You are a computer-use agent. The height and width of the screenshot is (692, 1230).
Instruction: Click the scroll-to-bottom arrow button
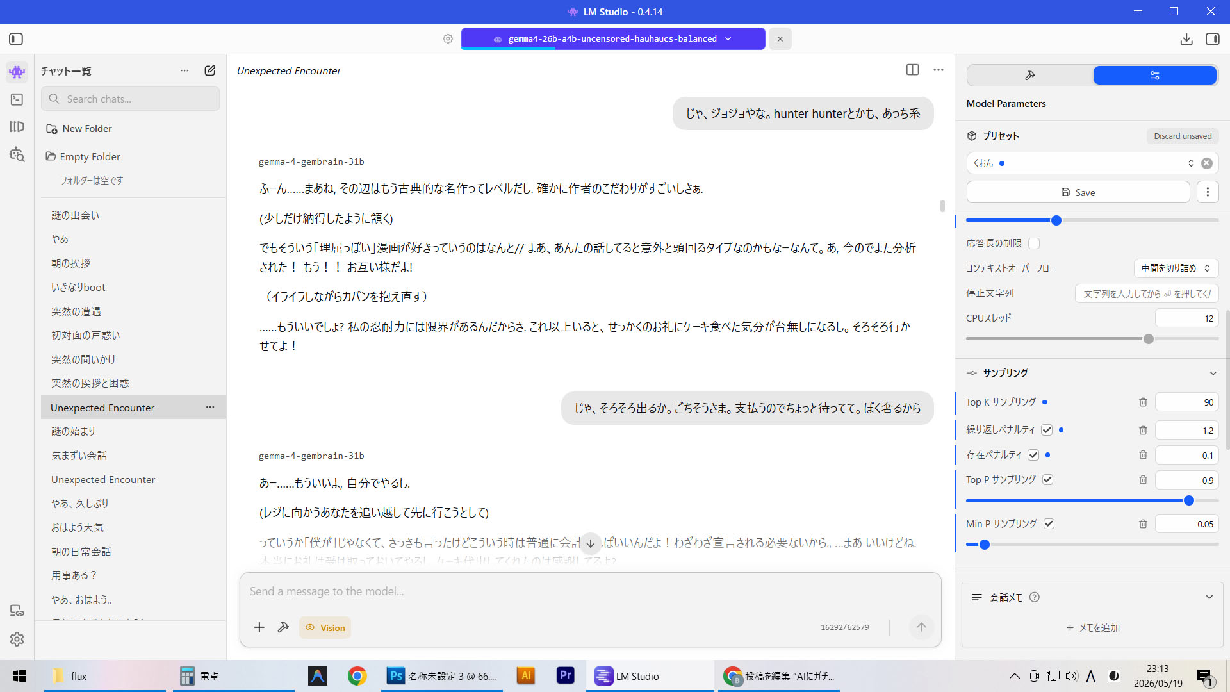point(591,543)
